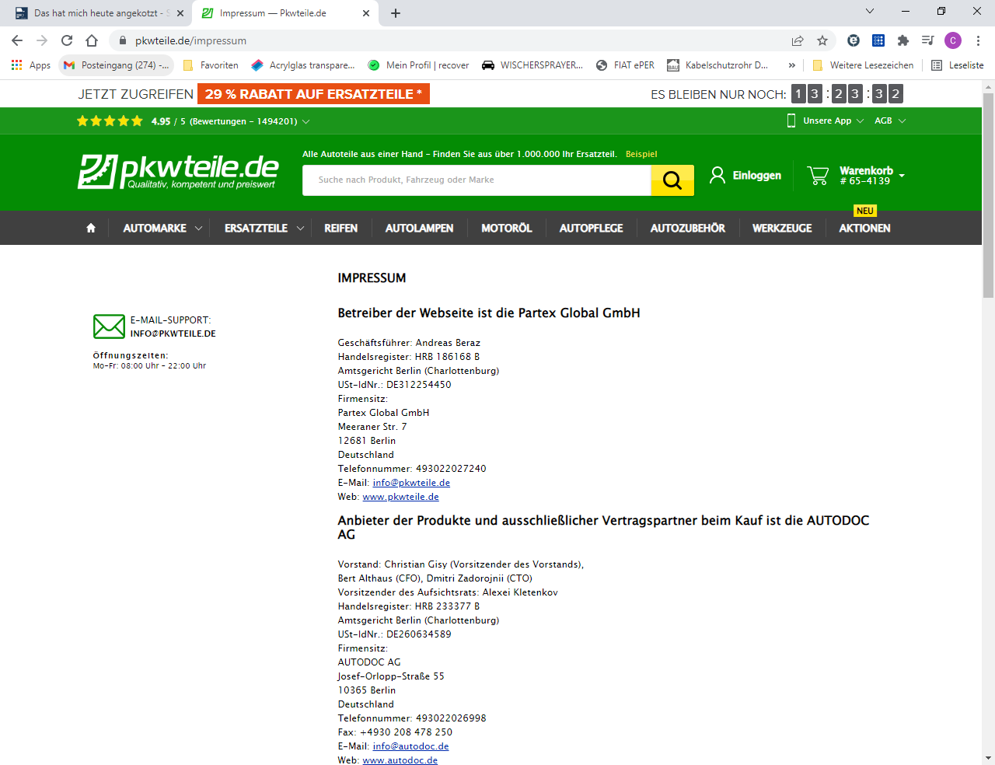
Task: Open Chrome extensions puzzle icon
Action: point(902,40)
